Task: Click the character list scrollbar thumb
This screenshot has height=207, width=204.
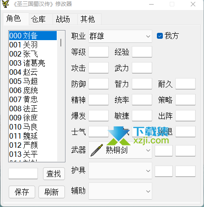Action: tap(61, 42)
